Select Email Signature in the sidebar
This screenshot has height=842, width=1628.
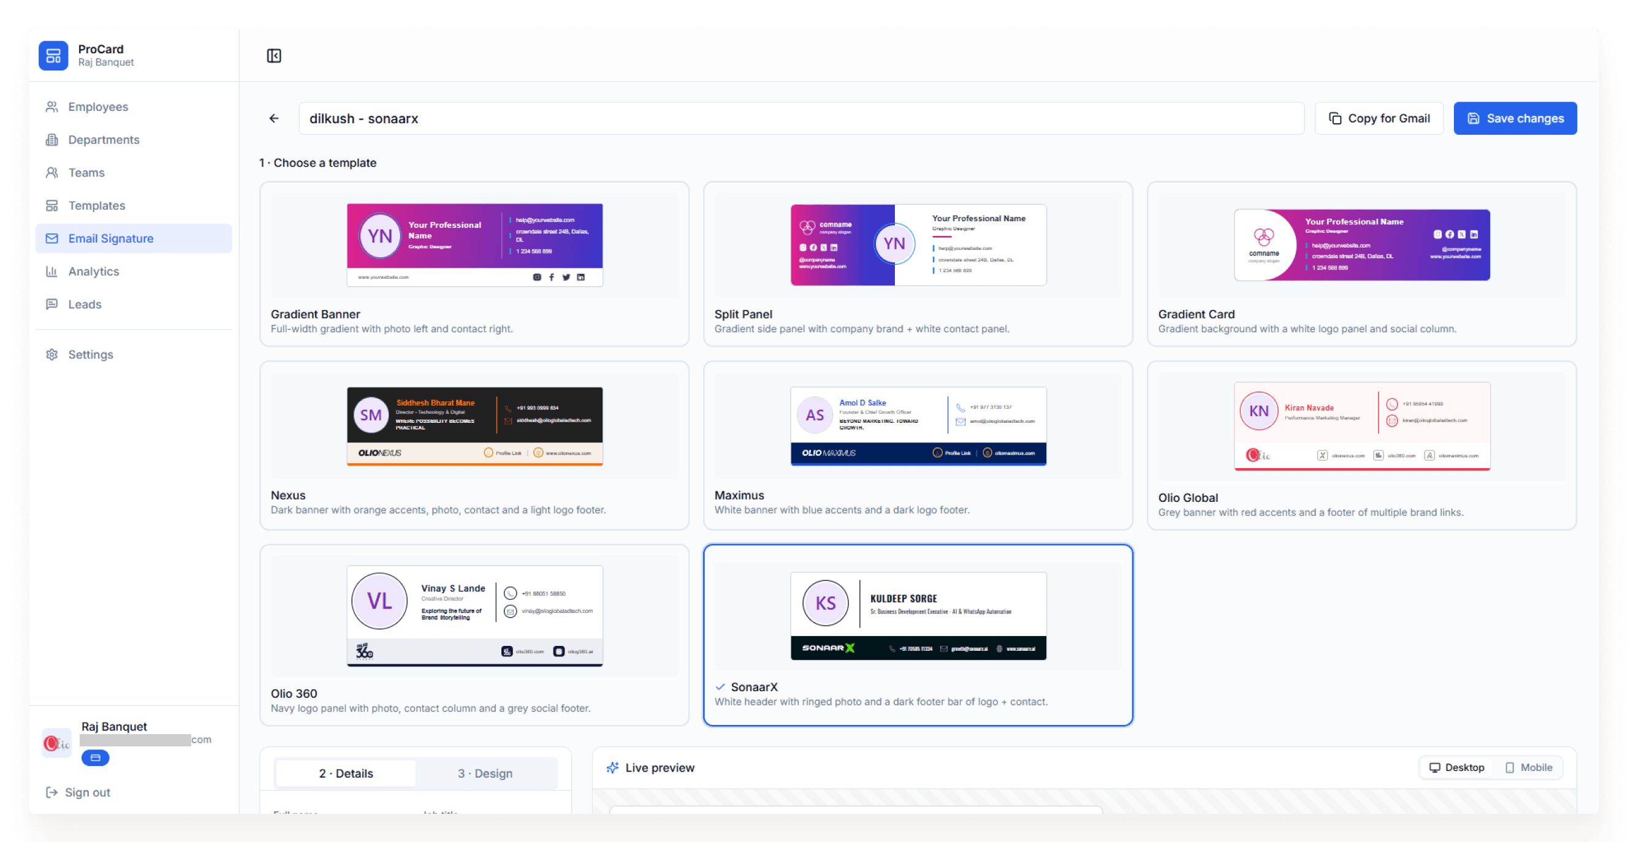(x=134, y=238)
